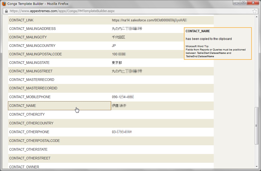The width and height of the screenshot is (261, 171).
Task: Copy the CONTACT_MASTERRECORDID field name
Action: click(x=33, y=88)
